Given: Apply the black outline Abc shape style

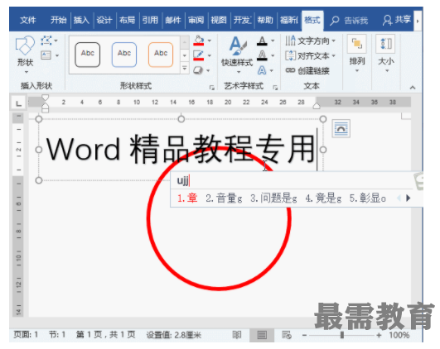Looking at the screenshot, I should [x=88, y=55].
